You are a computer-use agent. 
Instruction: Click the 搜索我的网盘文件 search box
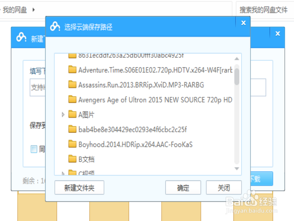264,9
